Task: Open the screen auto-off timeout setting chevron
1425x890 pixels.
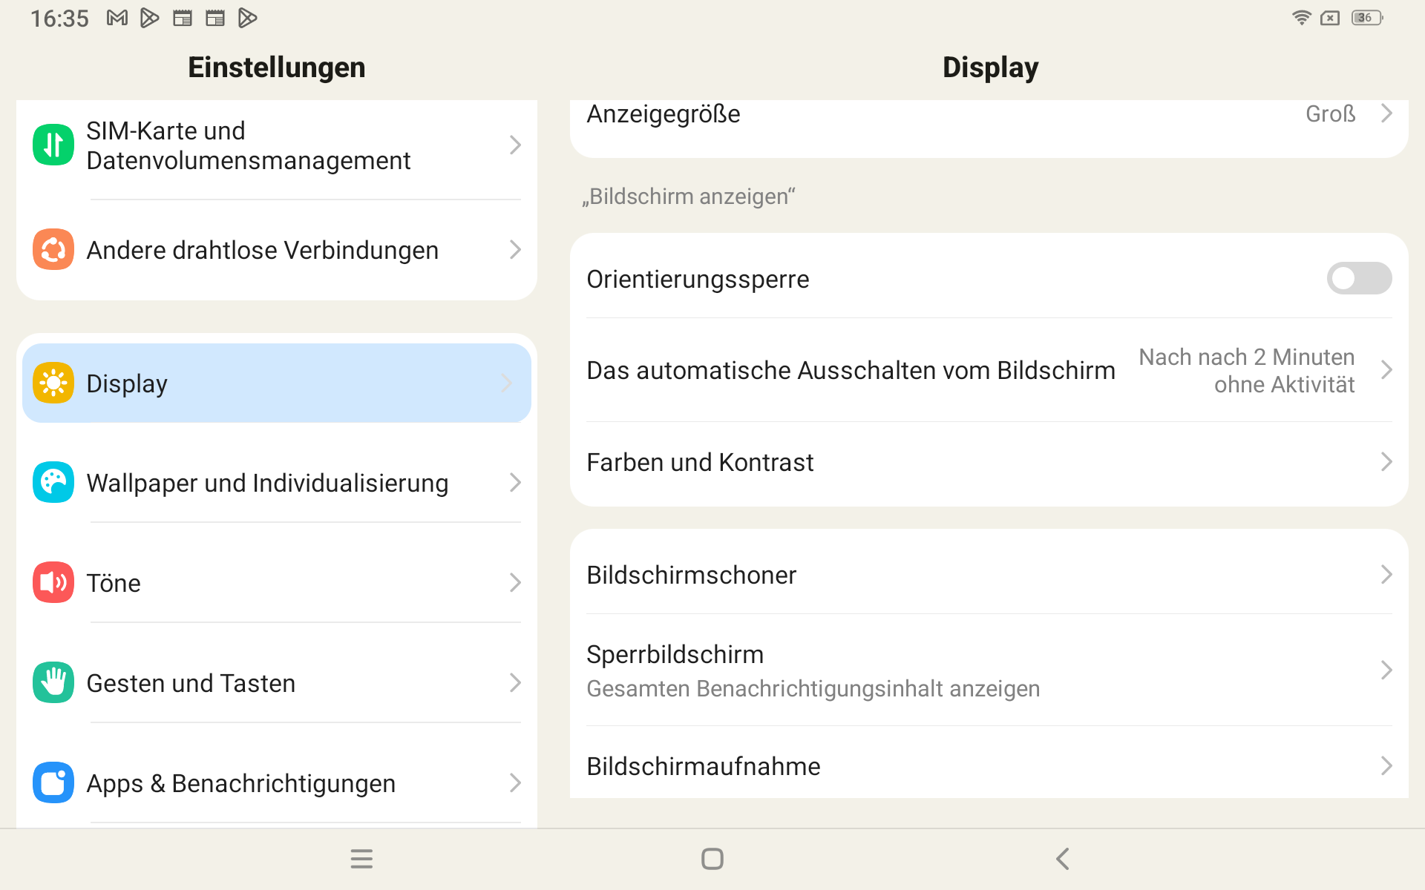Action: click(x=1386, y=369)
